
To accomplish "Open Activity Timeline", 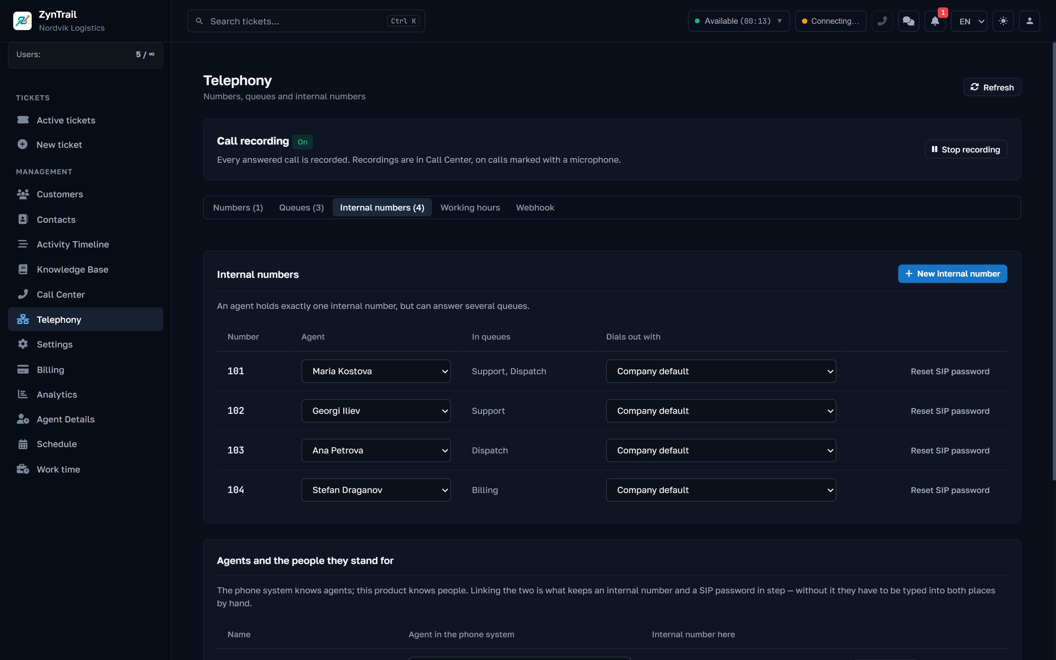I will (85, 245).
